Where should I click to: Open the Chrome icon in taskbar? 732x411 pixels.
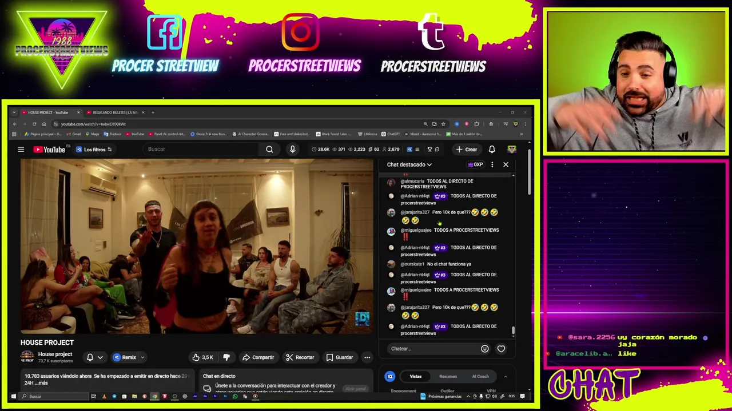[x=154, y=396]
